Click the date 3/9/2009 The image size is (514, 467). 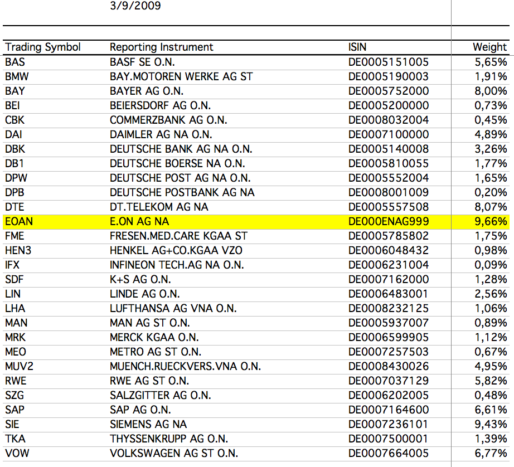[x=135, y=6]
